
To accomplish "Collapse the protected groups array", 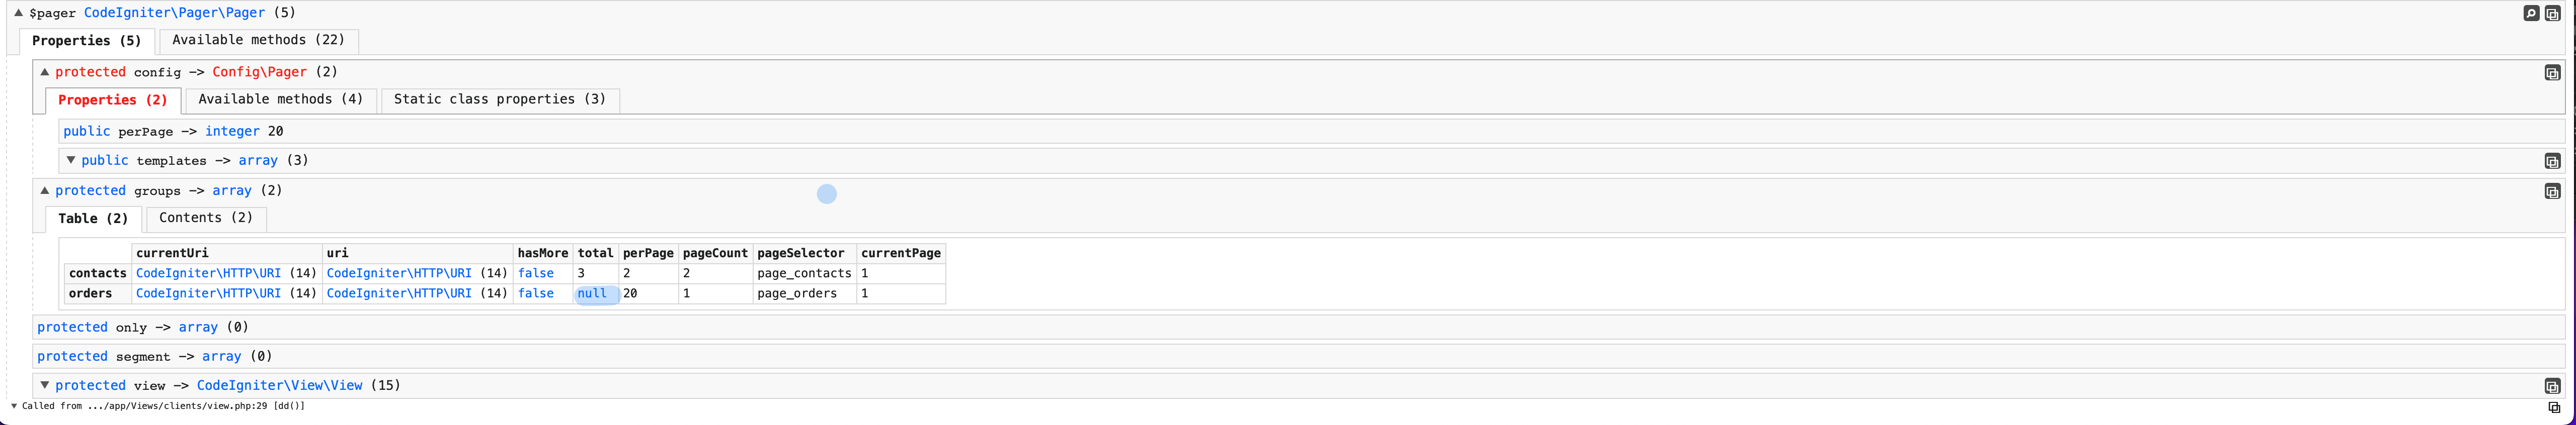I will point(44,190).
